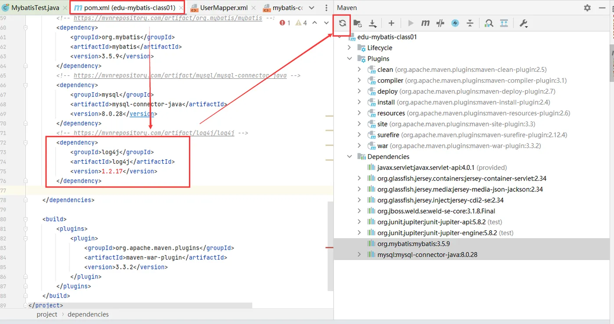
Task: Open Maven settings wrench menu
Action: [x=523, y=23]
